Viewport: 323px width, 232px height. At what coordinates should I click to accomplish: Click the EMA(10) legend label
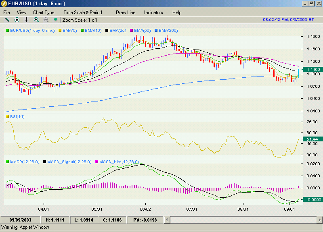pyautogui.click(x=93, y=31)
